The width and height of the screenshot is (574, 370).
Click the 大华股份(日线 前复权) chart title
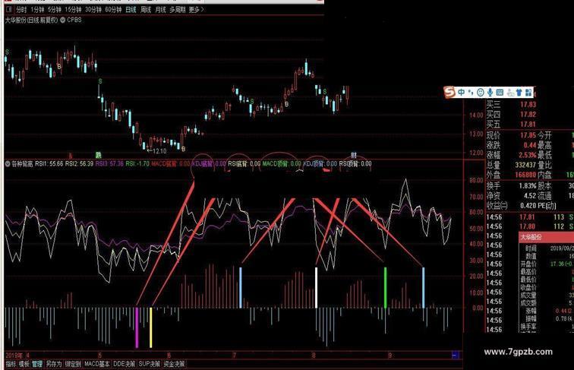point(31,21)
